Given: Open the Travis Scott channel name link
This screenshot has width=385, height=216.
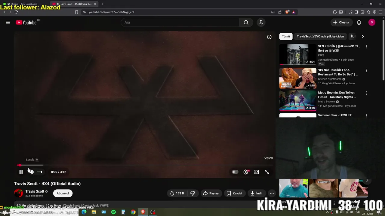Looking at the screenshot, I should pyautogui.click(x=35, y=191).
